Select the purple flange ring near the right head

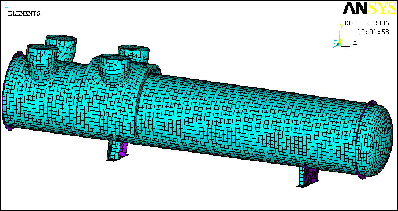click(362, 139)
